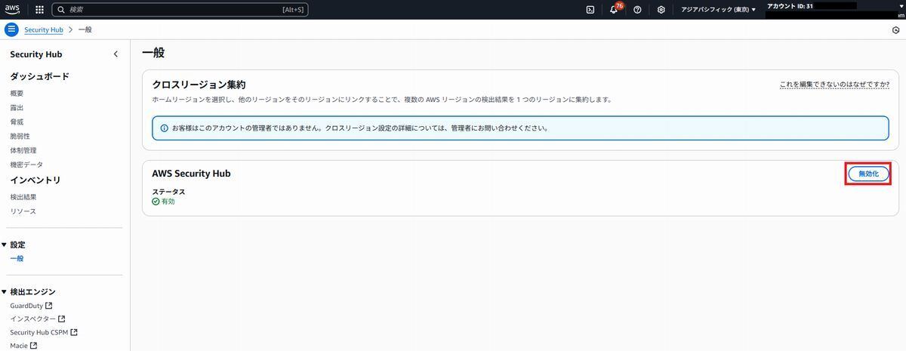Open the アジアパシフィック (東京) region dropdown
Screen dimensions: 906x351
coord(718,10)
